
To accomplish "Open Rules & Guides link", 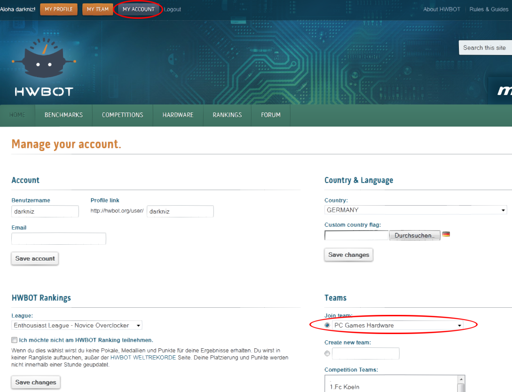I will click(489, 9).
